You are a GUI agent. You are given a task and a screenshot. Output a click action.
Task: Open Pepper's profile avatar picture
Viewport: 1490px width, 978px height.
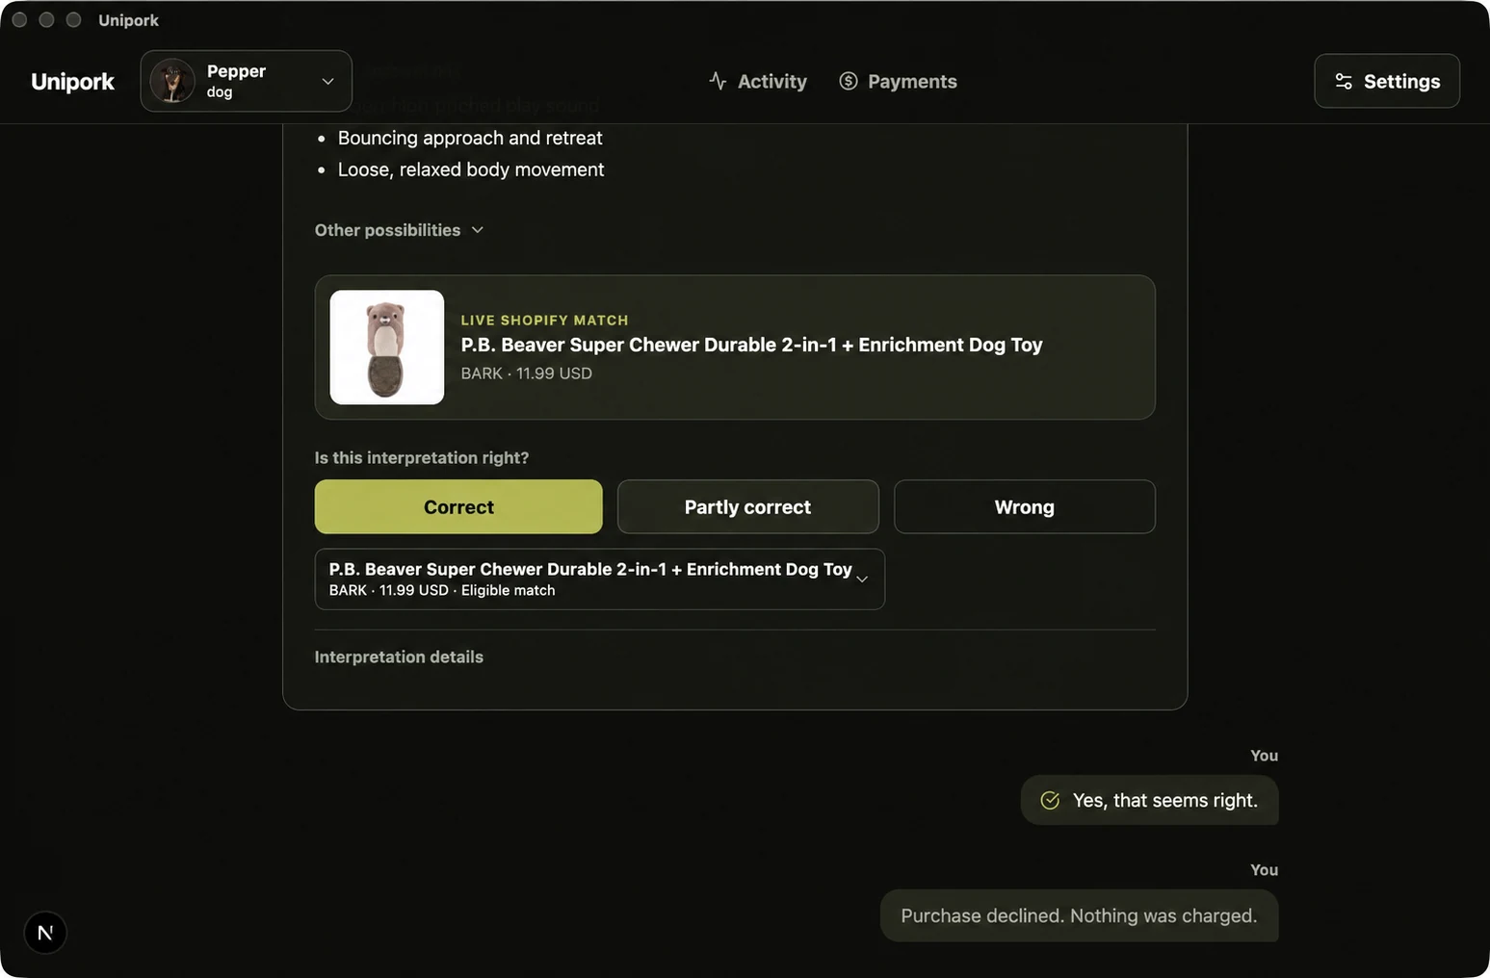tap(172, 81)
